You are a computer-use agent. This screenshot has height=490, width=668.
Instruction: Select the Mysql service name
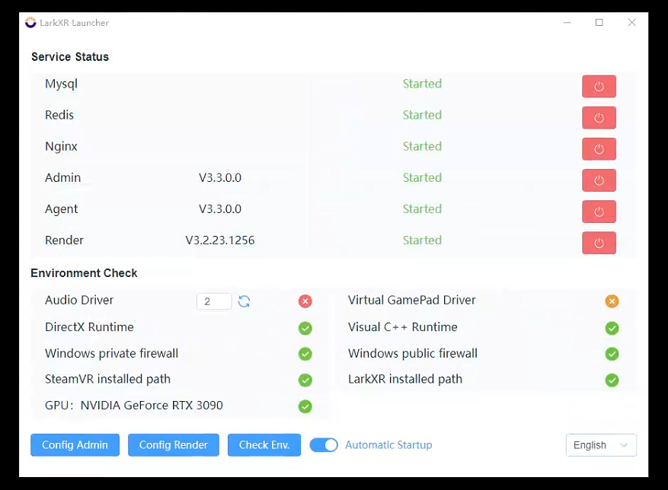tap(62, 84)
